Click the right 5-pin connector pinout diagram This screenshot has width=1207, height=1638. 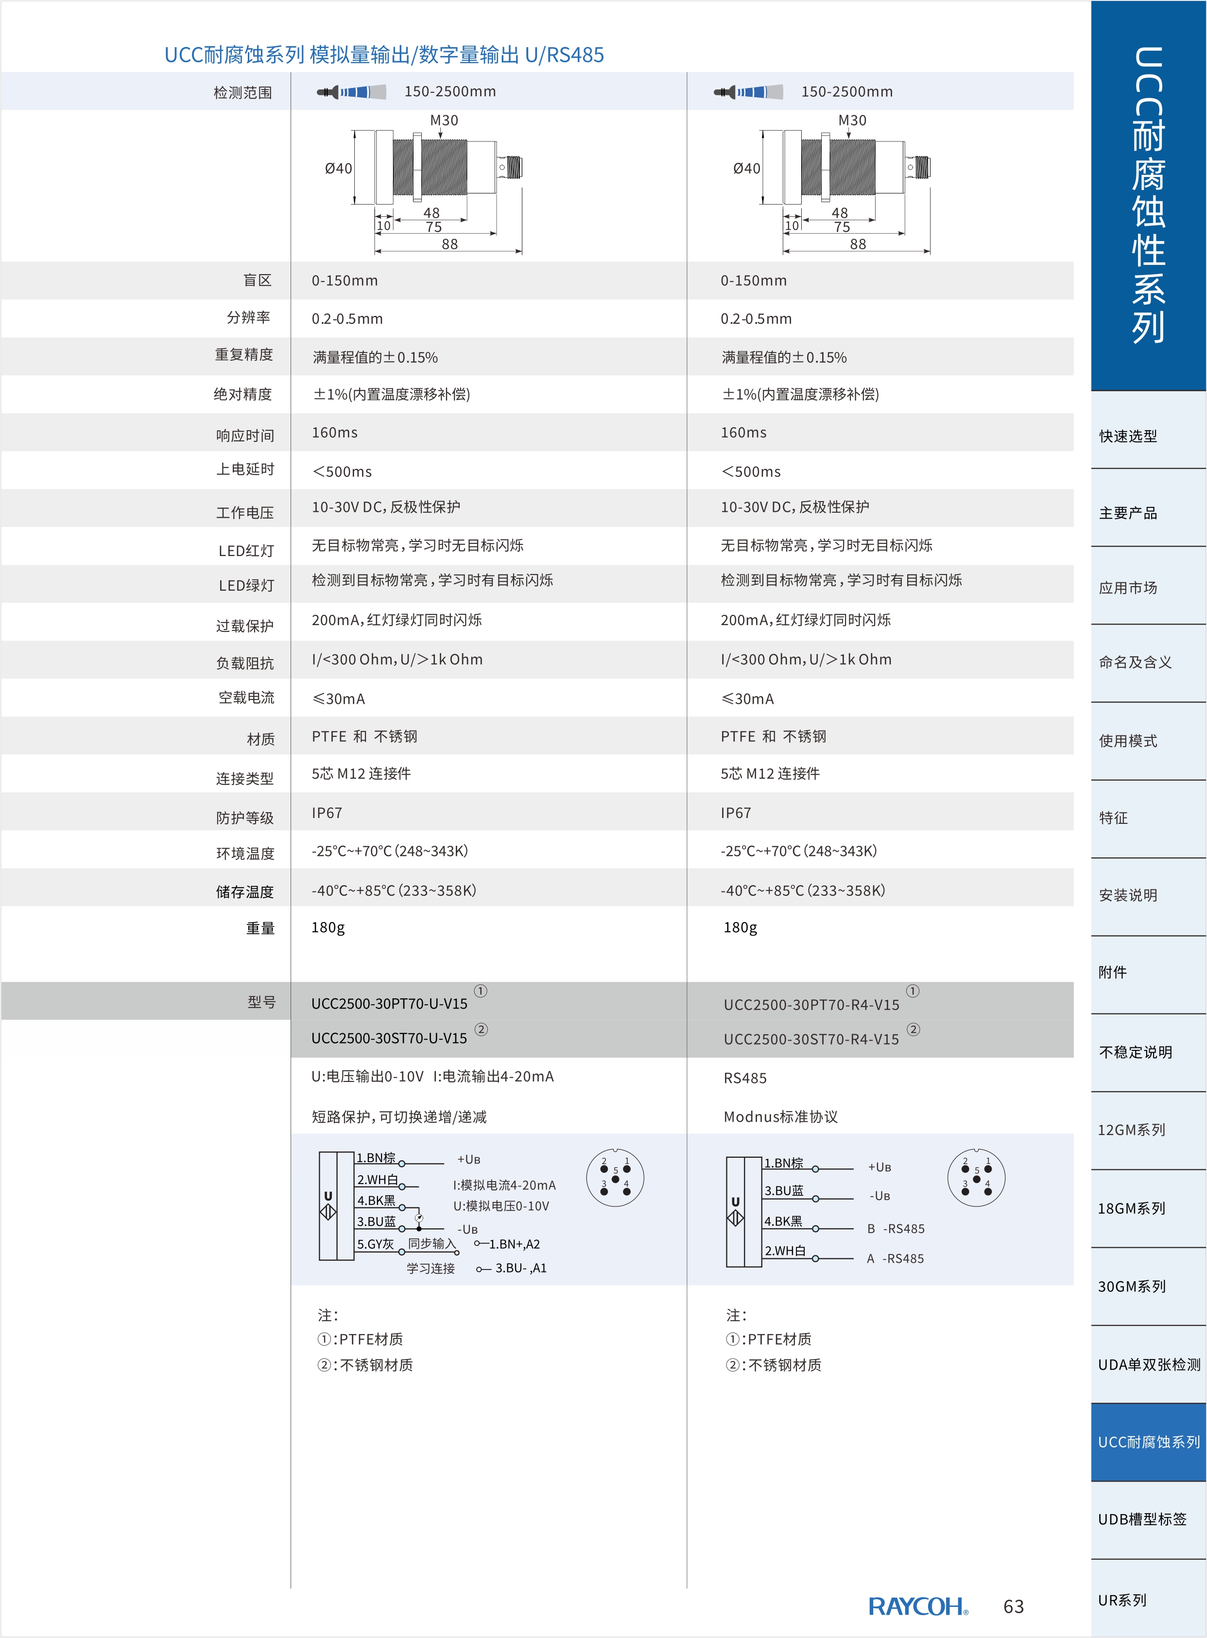tap(976, 1178)
